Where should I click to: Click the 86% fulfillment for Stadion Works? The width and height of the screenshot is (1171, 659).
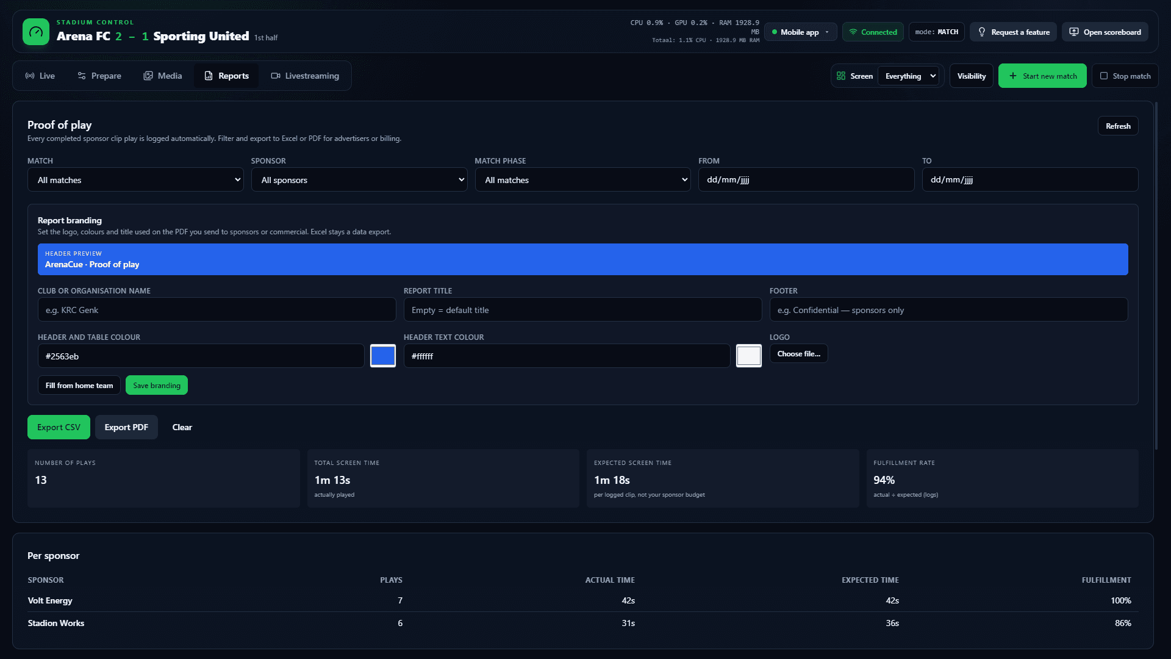point(1123,623)
